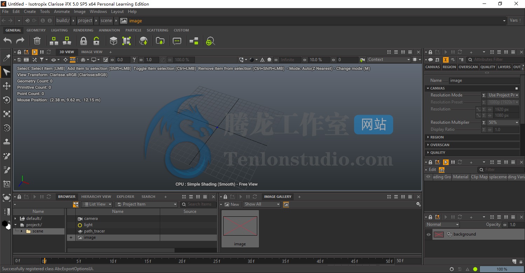Open the Animate menu
The height and width of the screenshot is (273, 525).
(x=62, y=12)
